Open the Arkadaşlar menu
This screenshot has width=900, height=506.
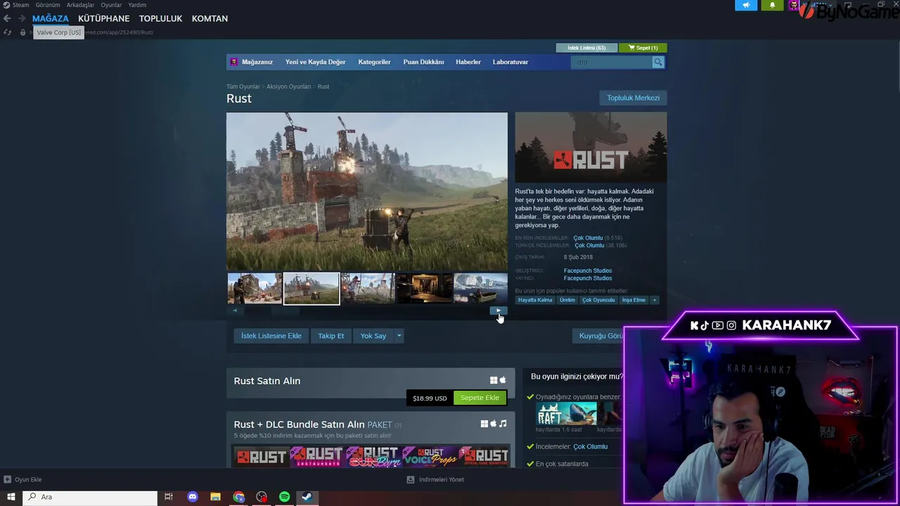(x=80, y=5)
